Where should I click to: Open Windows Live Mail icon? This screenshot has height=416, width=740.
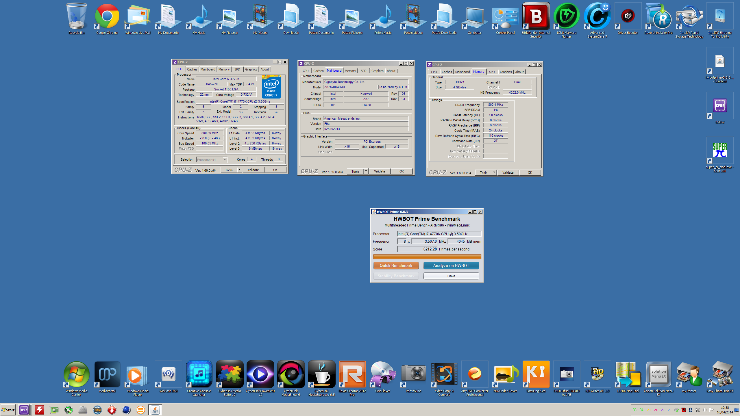138,19
